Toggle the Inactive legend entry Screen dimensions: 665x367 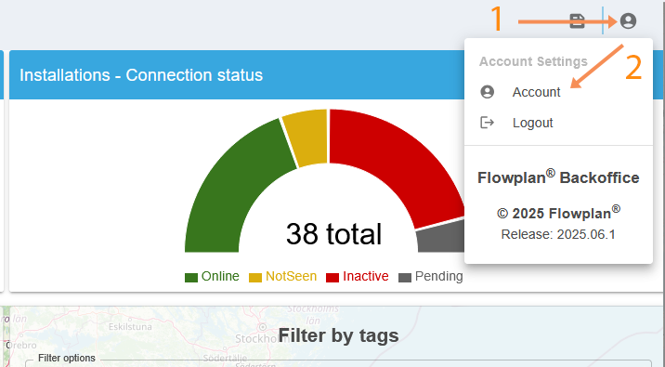coord(357,277)
